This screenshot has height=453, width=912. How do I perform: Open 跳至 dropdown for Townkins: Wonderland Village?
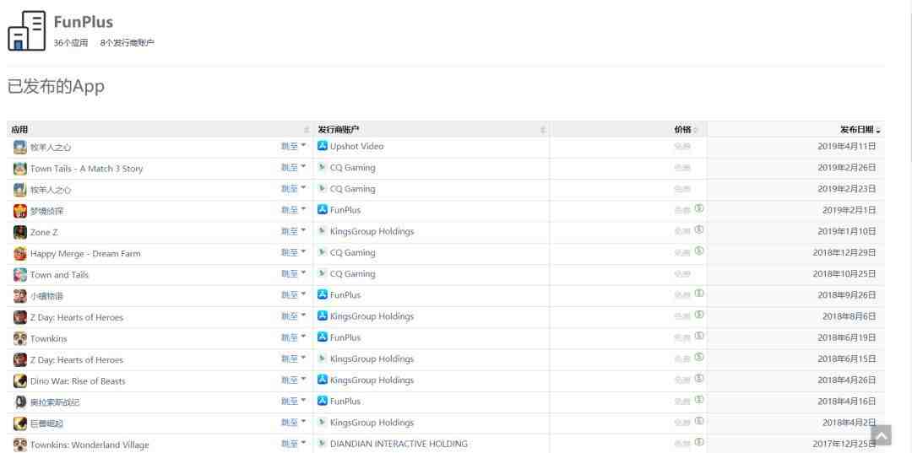[x=294, y=443]
